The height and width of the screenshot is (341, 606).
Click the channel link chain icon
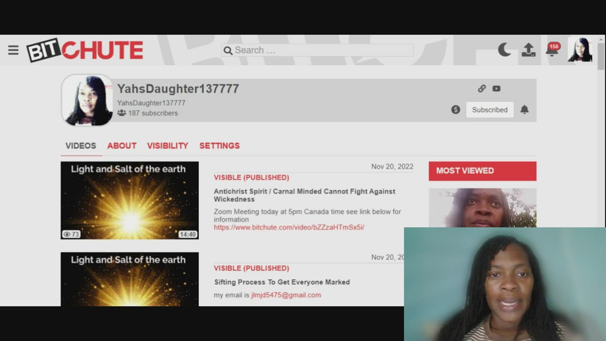(x=482, y=89)
